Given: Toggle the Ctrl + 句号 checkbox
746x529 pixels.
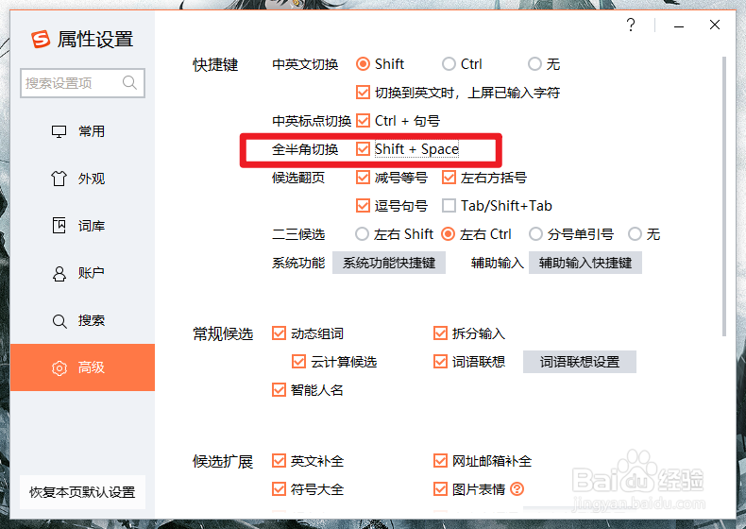Looking at the screenshot, I should pos(363,121).
